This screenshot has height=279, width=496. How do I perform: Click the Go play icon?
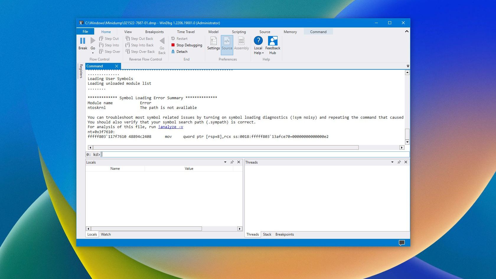(x=93, y=40)
